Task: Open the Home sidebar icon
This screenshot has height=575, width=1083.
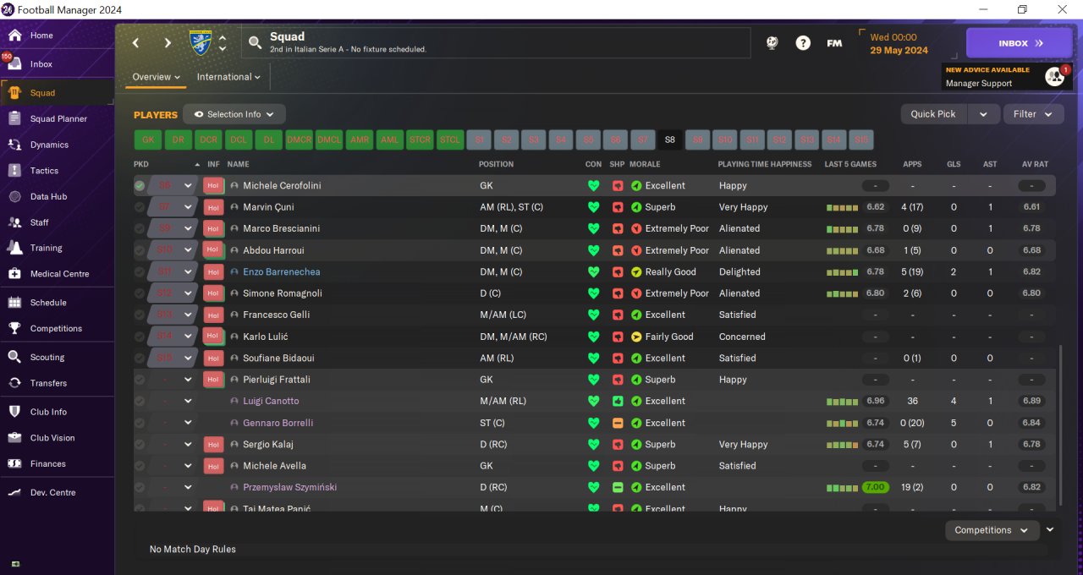Action: click(x=14, y=36)
